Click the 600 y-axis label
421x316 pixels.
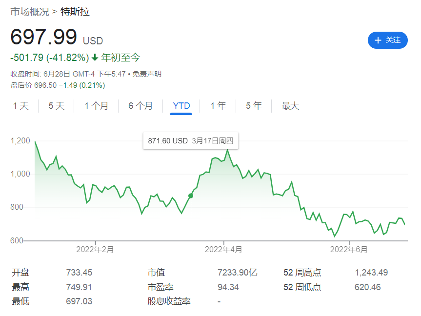click(x=17, y=240)
